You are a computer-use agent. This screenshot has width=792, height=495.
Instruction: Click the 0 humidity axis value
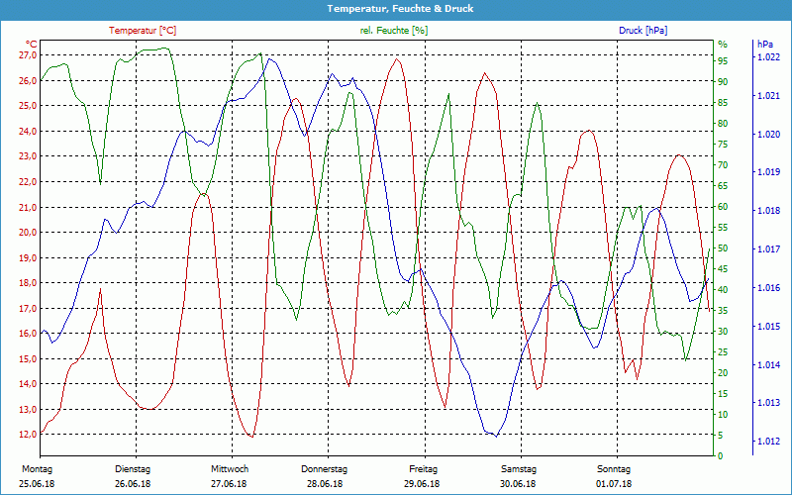point(721,456)
